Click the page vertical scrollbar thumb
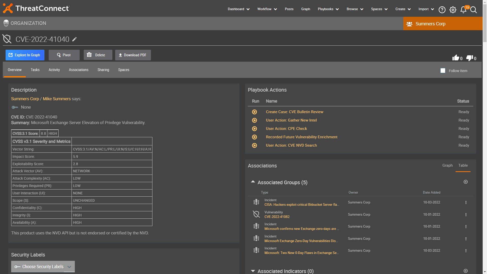Image resolution: width=487 pixels, height=274 pixels. pyautogui.click(x=485, y=23)
